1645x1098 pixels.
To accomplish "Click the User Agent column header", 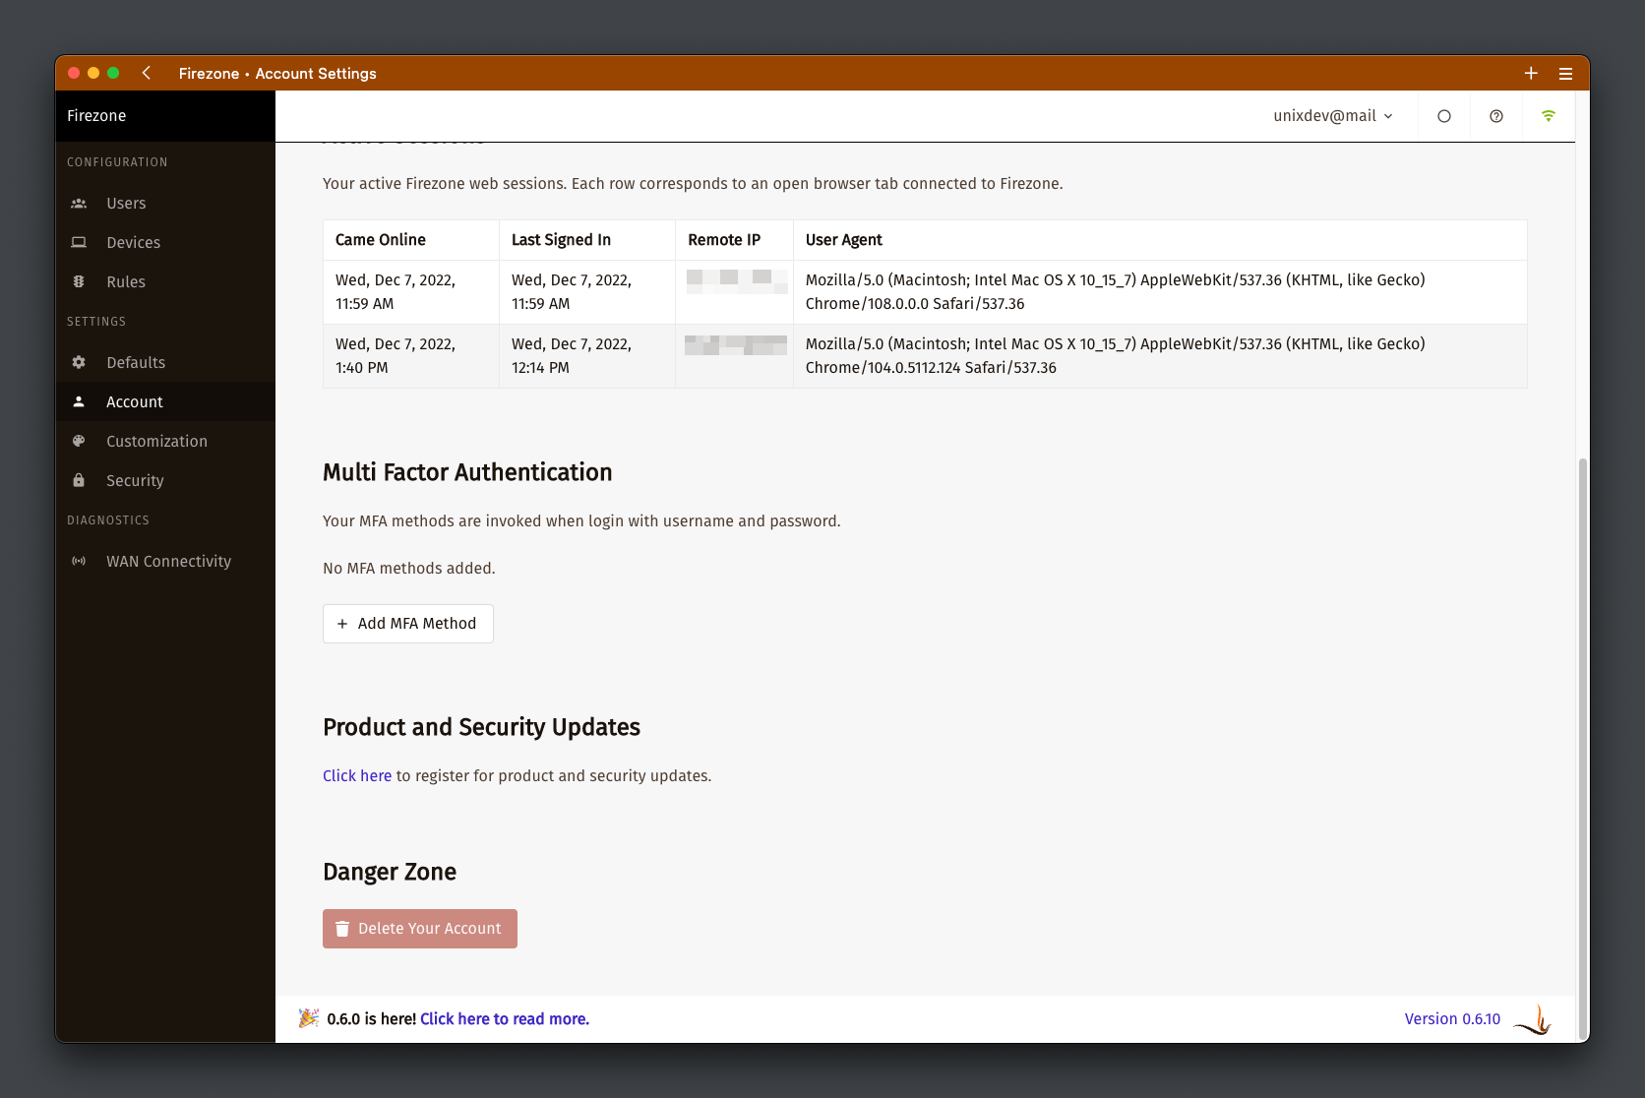I will (x=1160, y=240).
